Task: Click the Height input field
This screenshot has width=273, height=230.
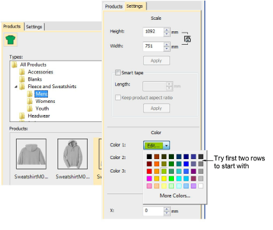Action: 153,32
